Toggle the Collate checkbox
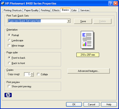This screenshot has width=119, height=109. 38,74
